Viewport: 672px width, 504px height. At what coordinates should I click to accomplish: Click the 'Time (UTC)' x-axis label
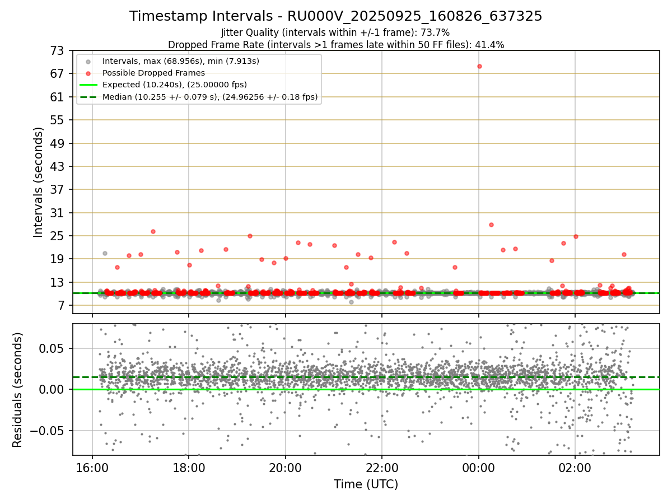point(366,484)
